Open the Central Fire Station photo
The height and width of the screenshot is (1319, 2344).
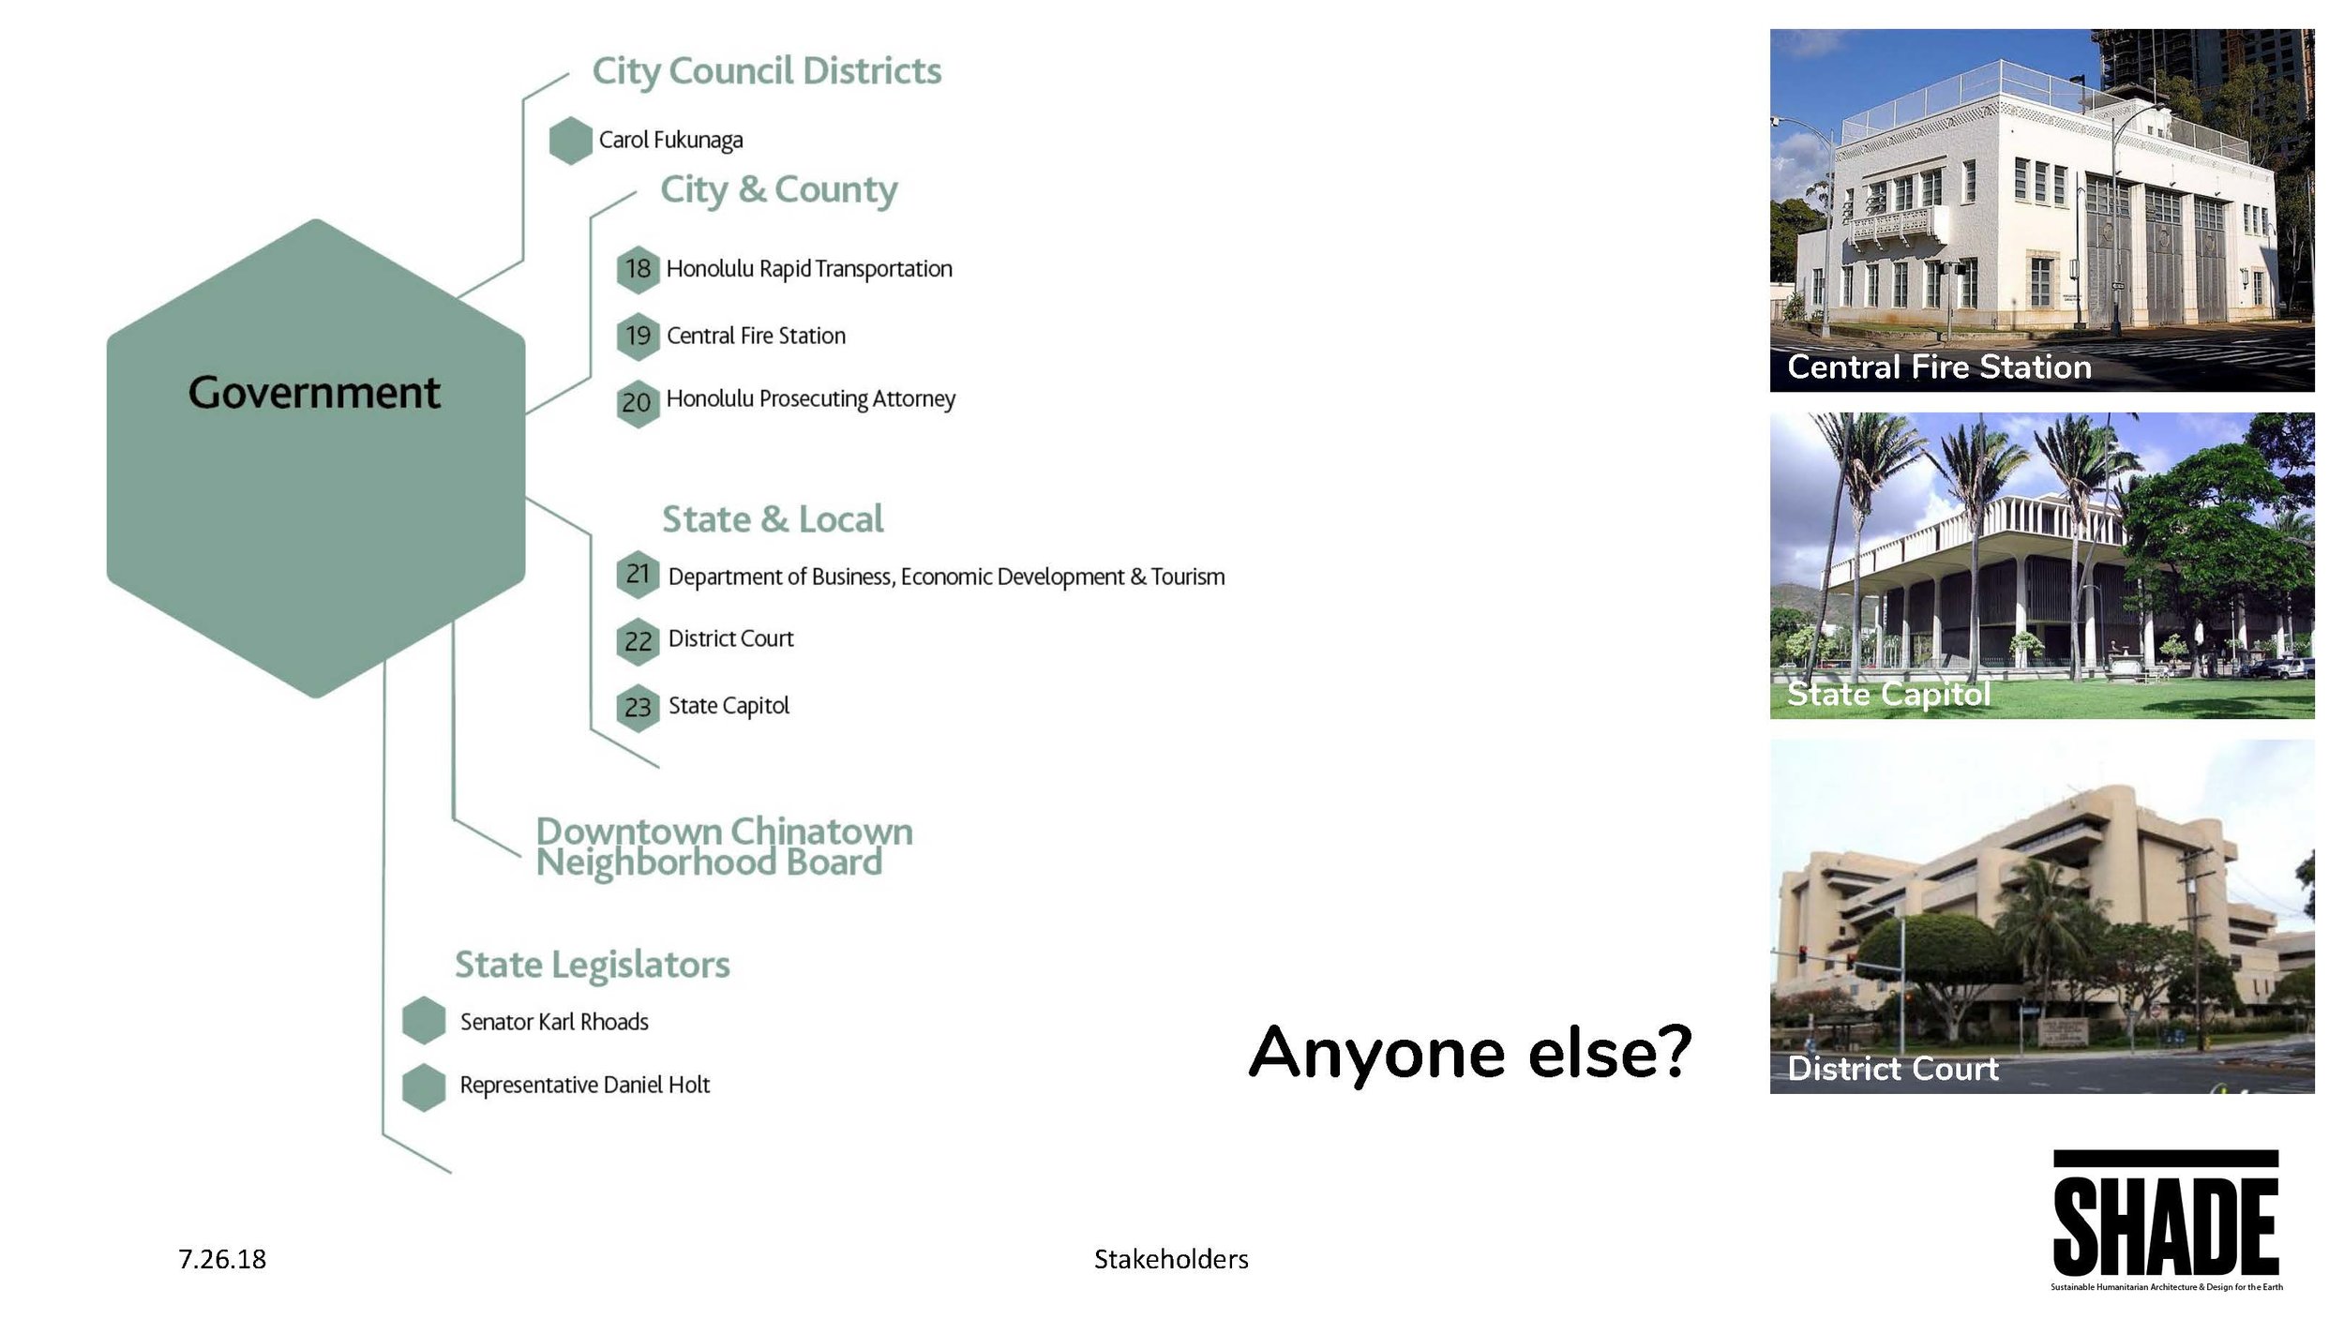2042,210
